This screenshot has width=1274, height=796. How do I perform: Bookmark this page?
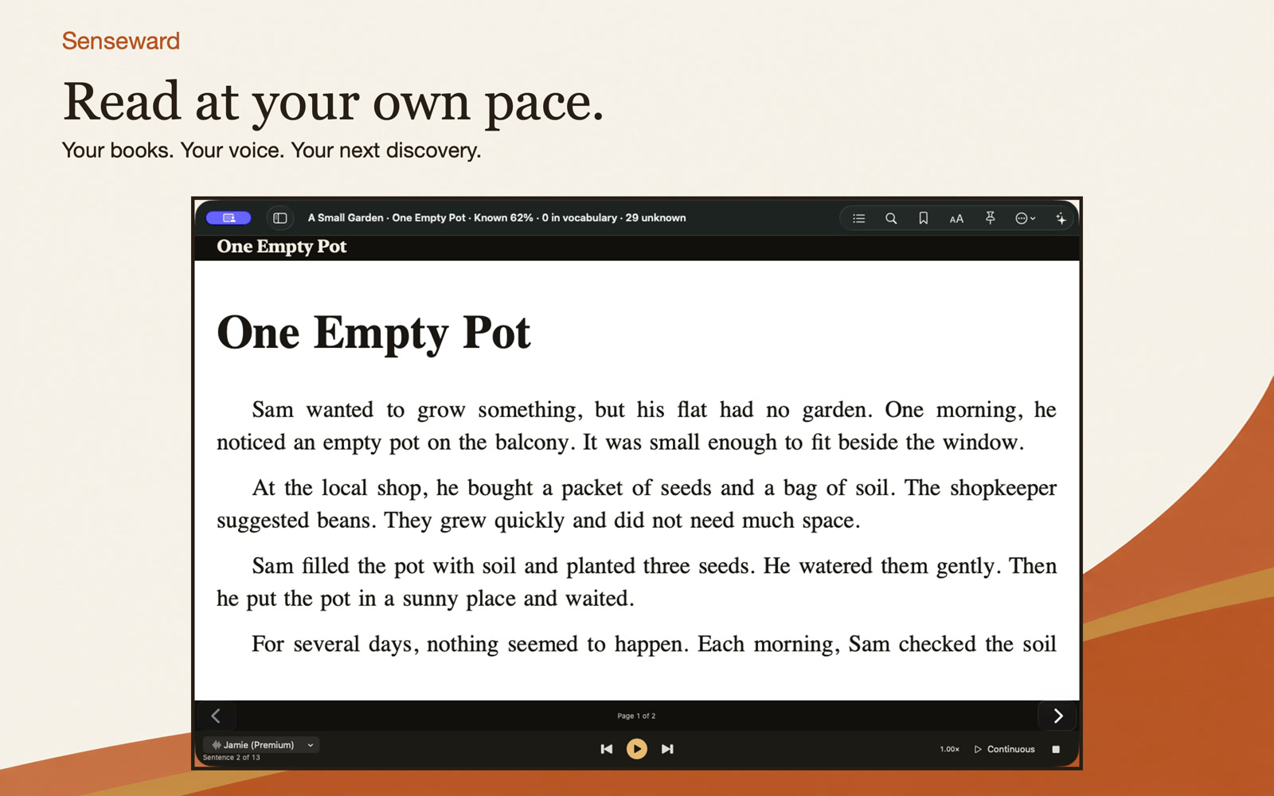(x=924, y=218)
